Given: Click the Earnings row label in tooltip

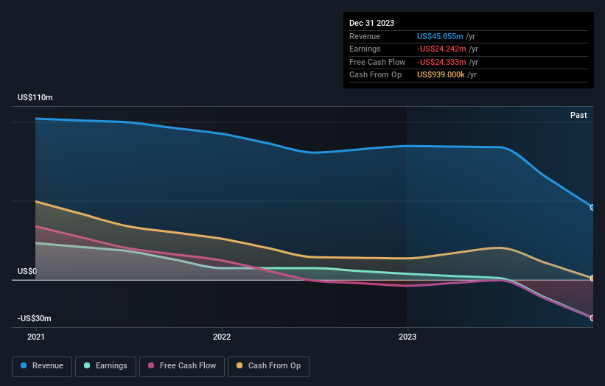Looking at the screenshot, I should pos(365,49).
